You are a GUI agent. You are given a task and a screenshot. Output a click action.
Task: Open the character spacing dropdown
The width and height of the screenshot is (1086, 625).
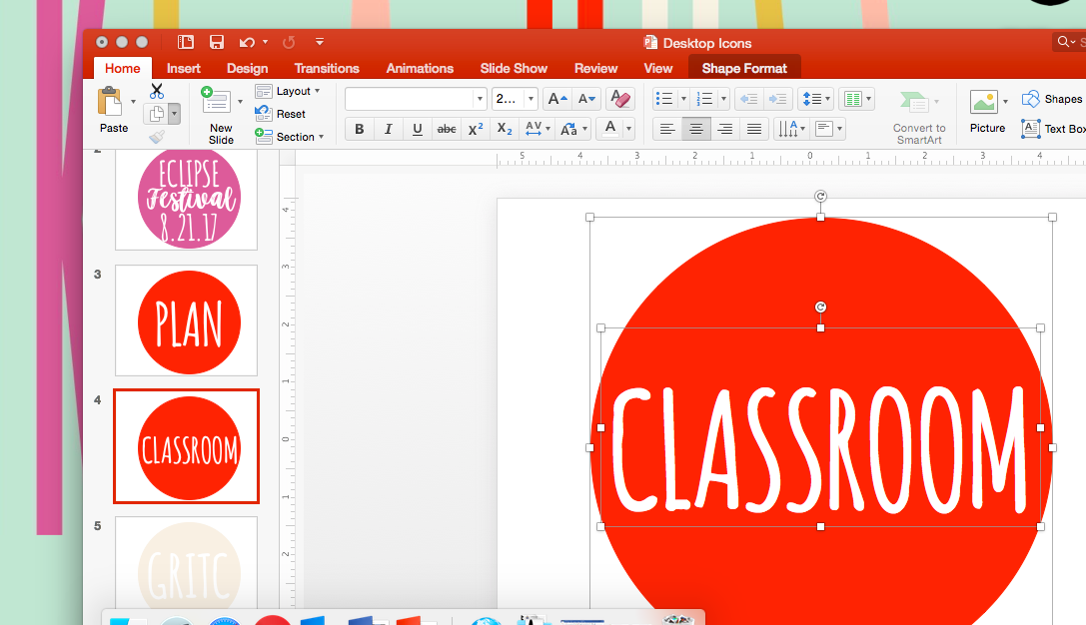coord(538,129)
